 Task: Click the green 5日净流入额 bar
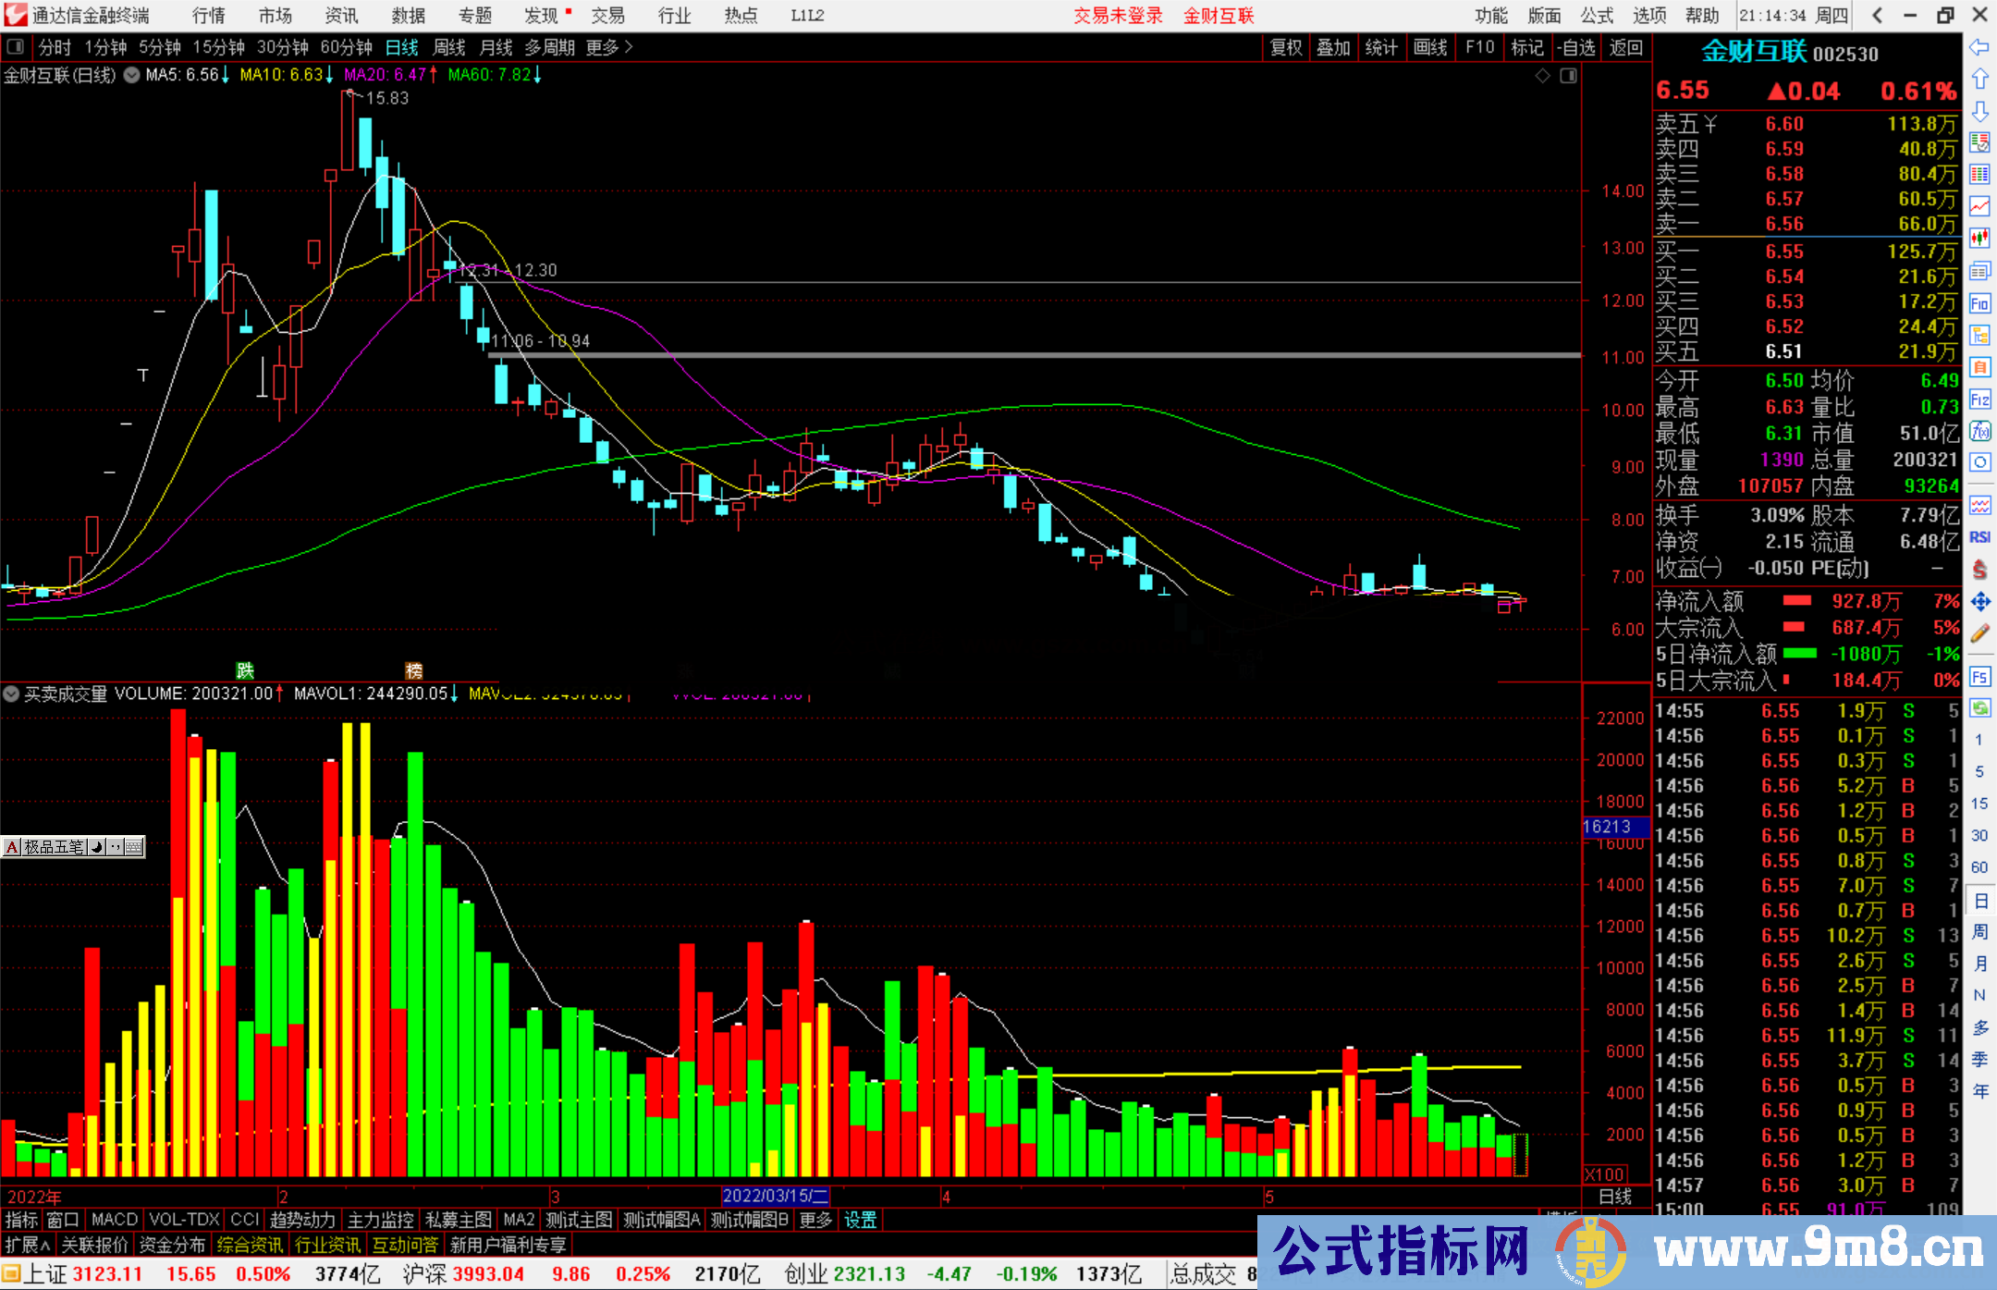1799,654
